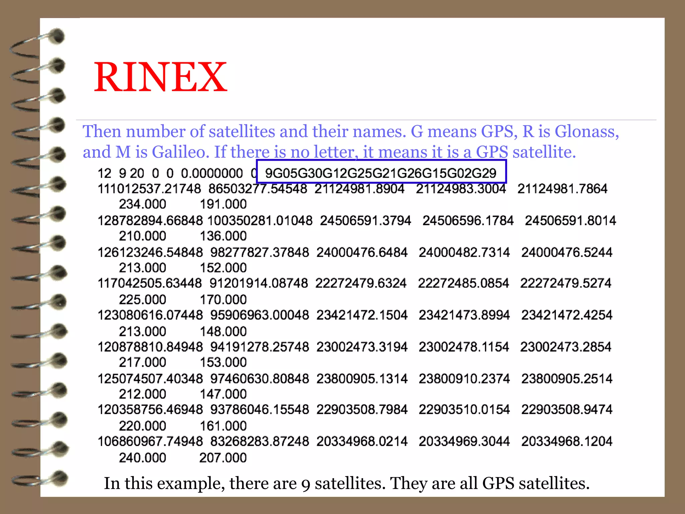Click the value 125074507.40348
The image size is (685, 514).
pyautogui.click(x=150, y=379)
